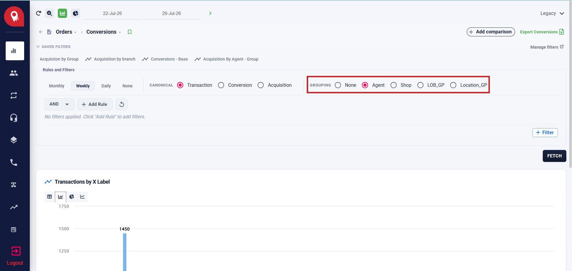
Task: Switch the chart to table view icon
Action: [x=49, y=197]
